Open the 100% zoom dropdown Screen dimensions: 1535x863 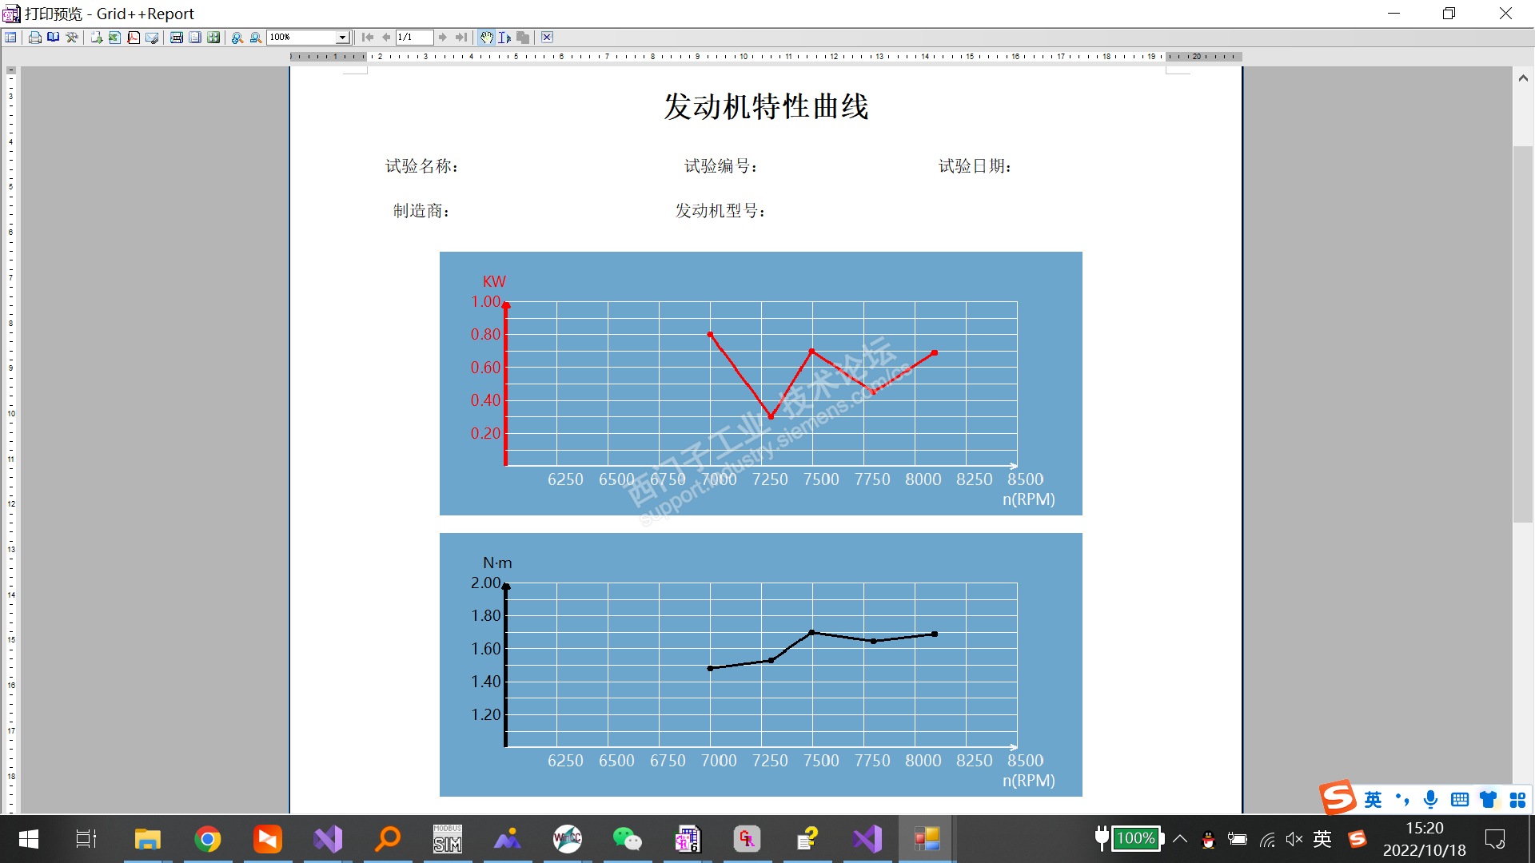(x=342, y=38)
